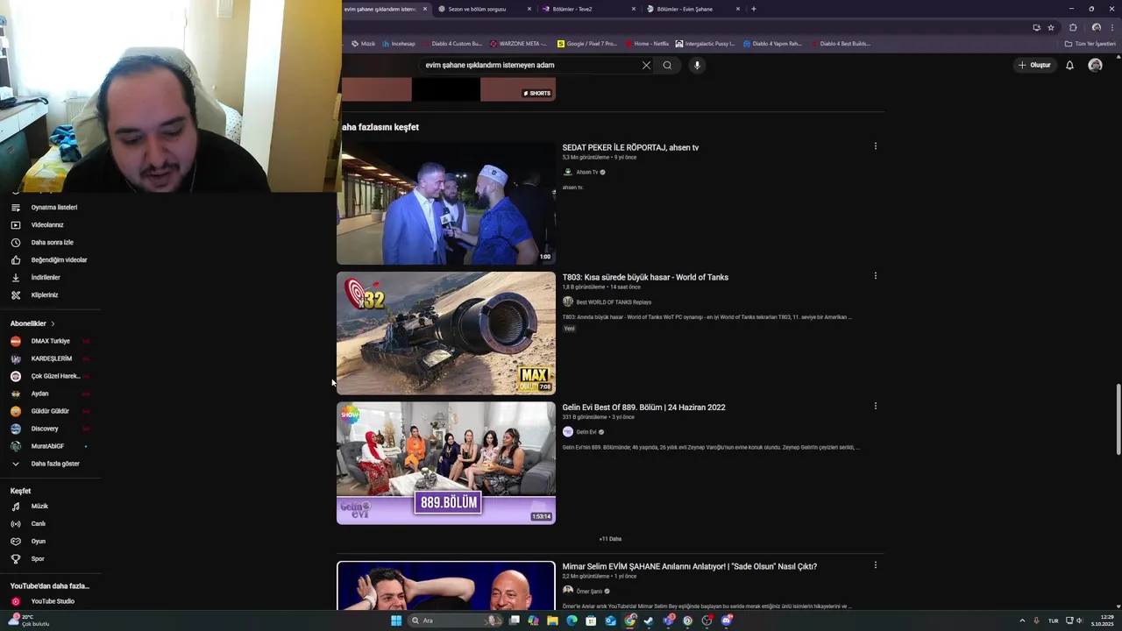The height and width of the screenshot is (631, 1122).
Task: Open SEDAT PEKER İLE RÖPORTAJ video thumbnail
Action: [x=446, y=203]
